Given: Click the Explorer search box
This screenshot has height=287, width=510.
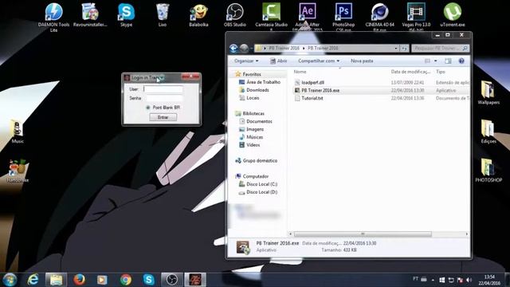Looking at the screenshot, I should click(441, 48).
